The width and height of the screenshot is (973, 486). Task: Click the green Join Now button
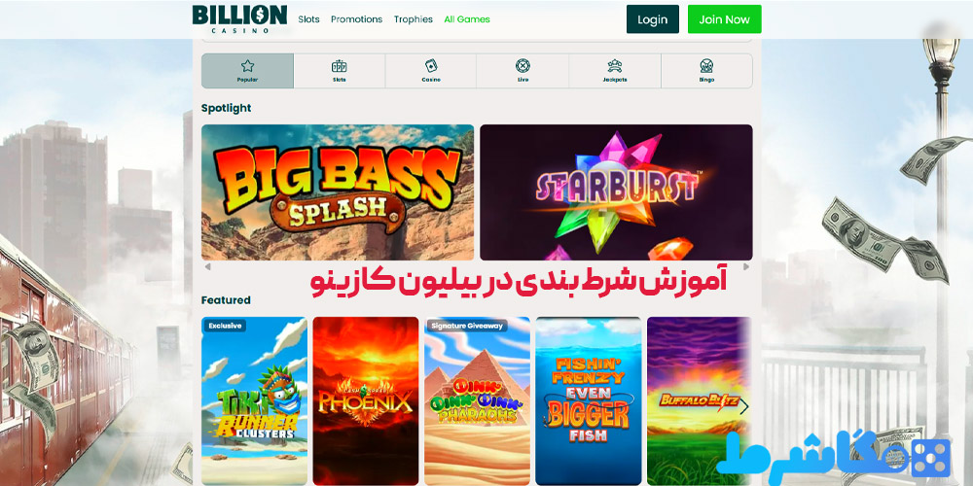point(724,19)
